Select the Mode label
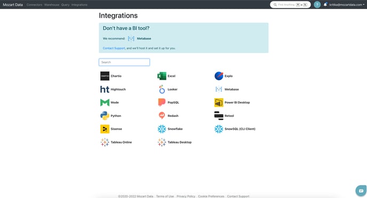Image resolution: width=367 pixels, height=198 pixels. [x=115, y=102]
